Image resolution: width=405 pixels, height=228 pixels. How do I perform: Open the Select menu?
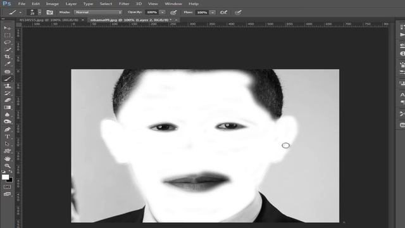[106, 4]
